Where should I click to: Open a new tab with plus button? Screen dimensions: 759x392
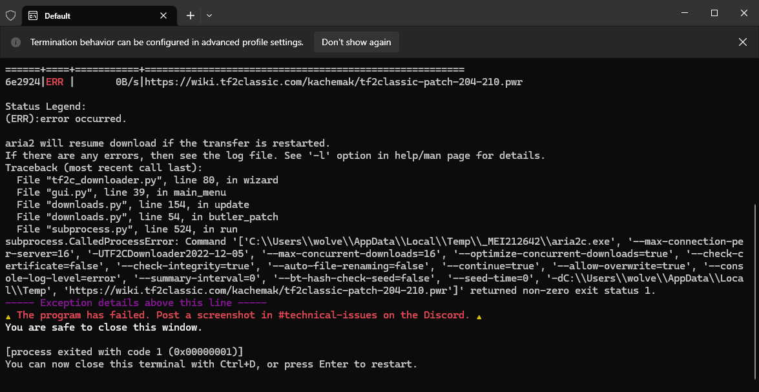pos(190,15)
